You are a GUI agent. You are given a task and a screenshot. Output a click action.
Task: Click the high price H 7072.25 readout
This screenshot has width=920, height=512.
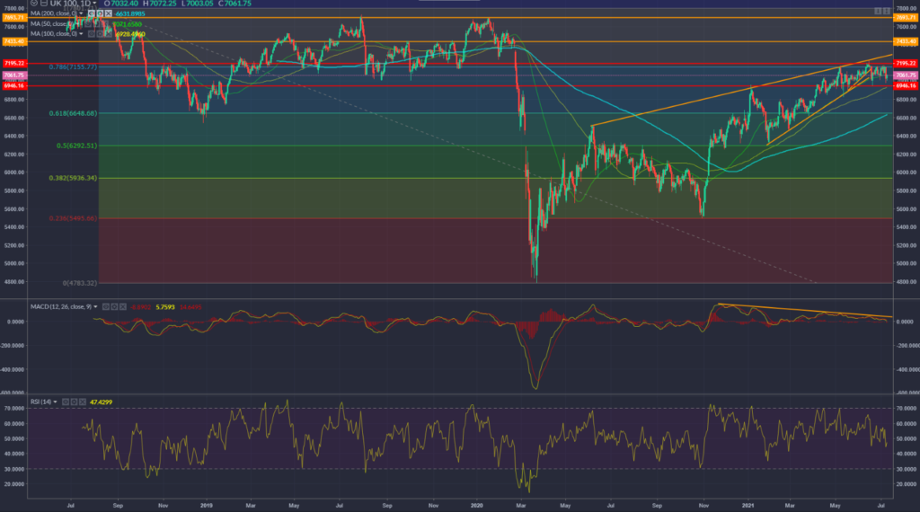point(160,4)
